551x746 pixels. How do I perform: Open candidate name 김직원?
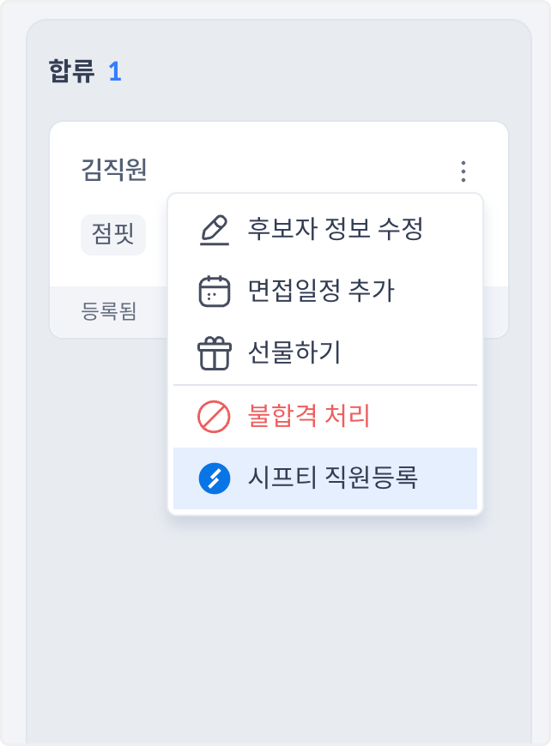click(x=114, y=170)
